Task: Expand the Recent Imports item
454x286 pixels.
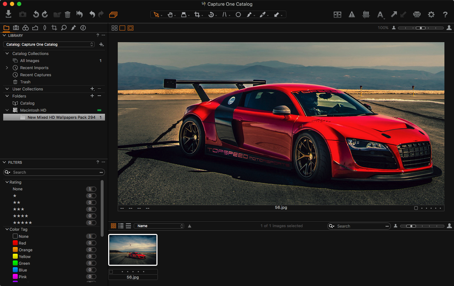Action: click(7, 68)
